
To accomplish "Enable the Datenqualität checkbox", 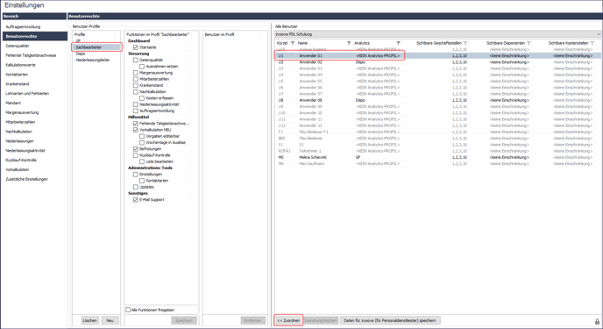I will click(x=135, y=60).
